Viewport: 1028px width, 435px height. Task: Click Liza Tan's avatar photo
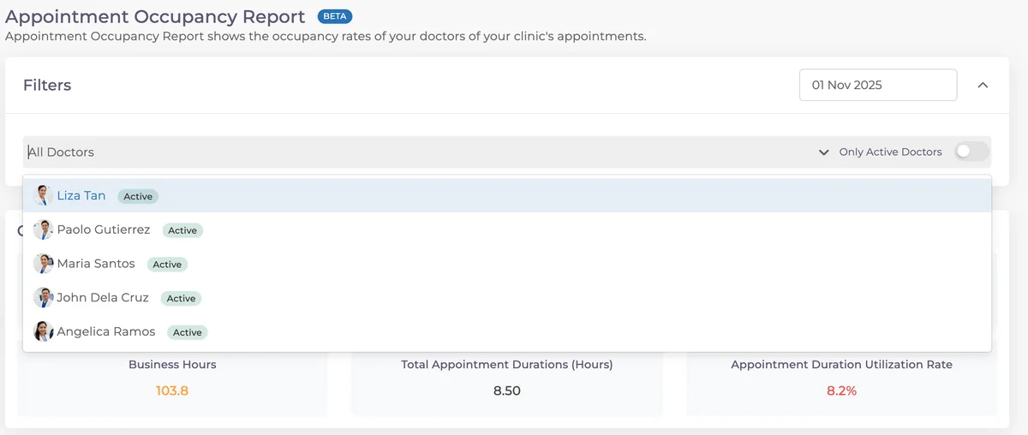(43, 195)
